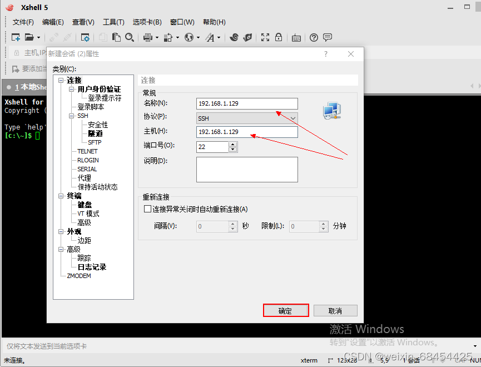This screenshot has height=367, width=481.
Task: Click the Paste clipboard toolbar icon
Action: (116, 37)
